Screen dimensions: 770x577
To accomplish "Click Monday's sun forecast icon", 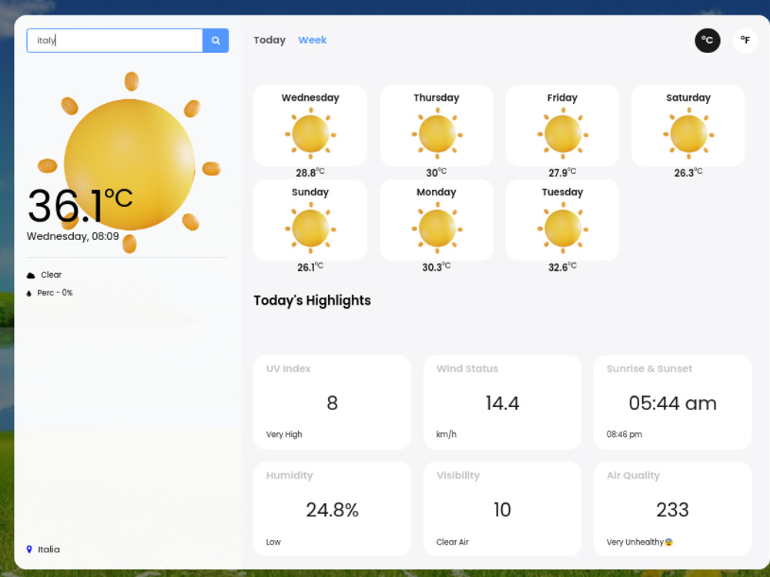I will (x=437, y=228).
